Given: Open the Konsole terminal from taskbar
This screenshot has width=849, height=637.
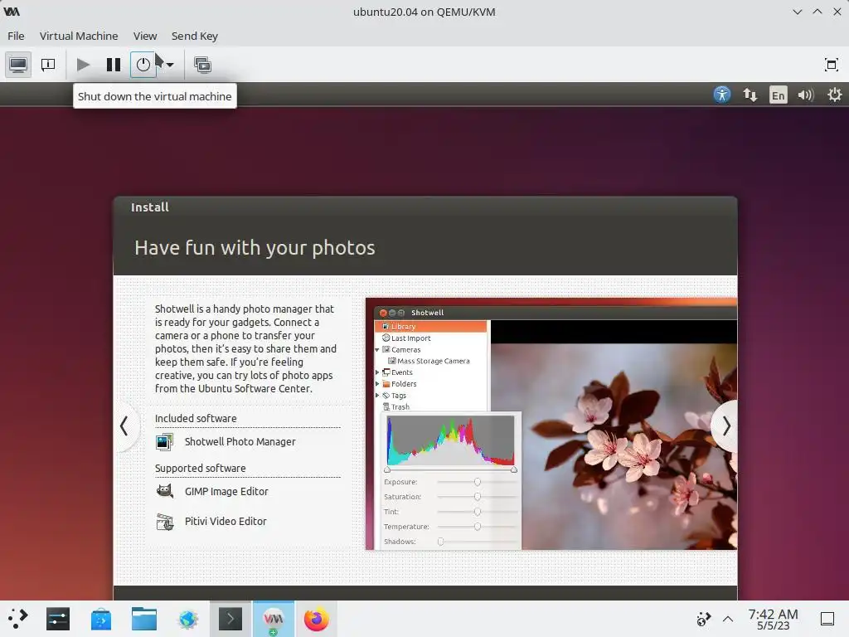Looking at the screenshot, I should 230,619.
